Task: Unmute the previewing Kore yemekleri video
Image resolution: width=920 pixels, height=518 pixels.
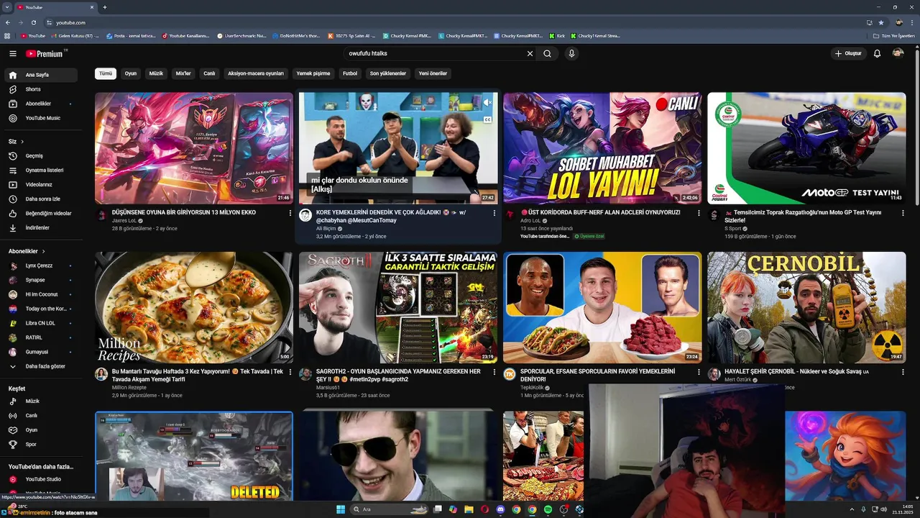Action: 487,103
